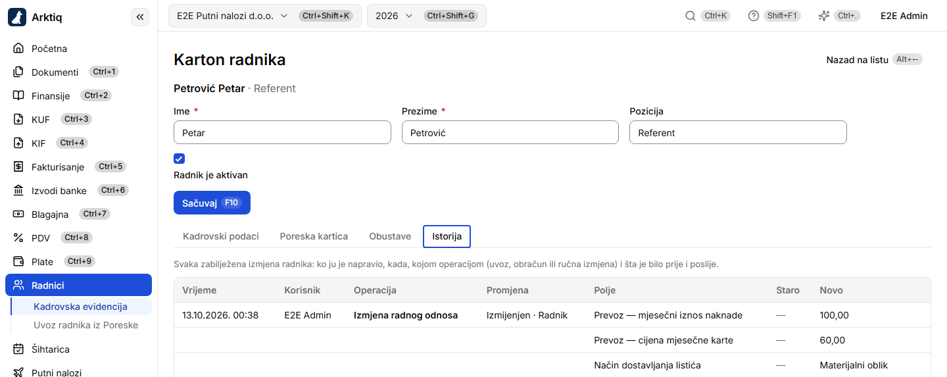Click the value 60,00
Viewport: 947px width, 377px height.
(x=833, y=340)
